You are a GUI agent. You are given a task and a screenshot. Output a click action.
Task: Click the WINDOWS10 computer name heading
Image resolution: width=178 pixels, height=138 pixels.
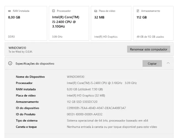17,48
